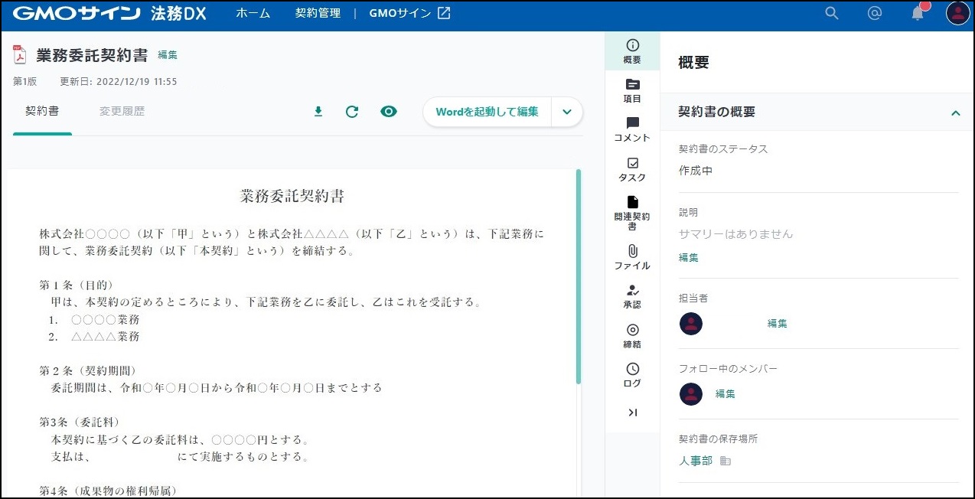The image size is (975, 499).
Task: Click the 第1版 version label
Action: [24, 81]
